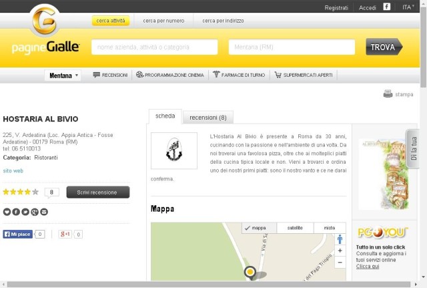Click the Hostaria logo thumbnail

tap(174, 150)
